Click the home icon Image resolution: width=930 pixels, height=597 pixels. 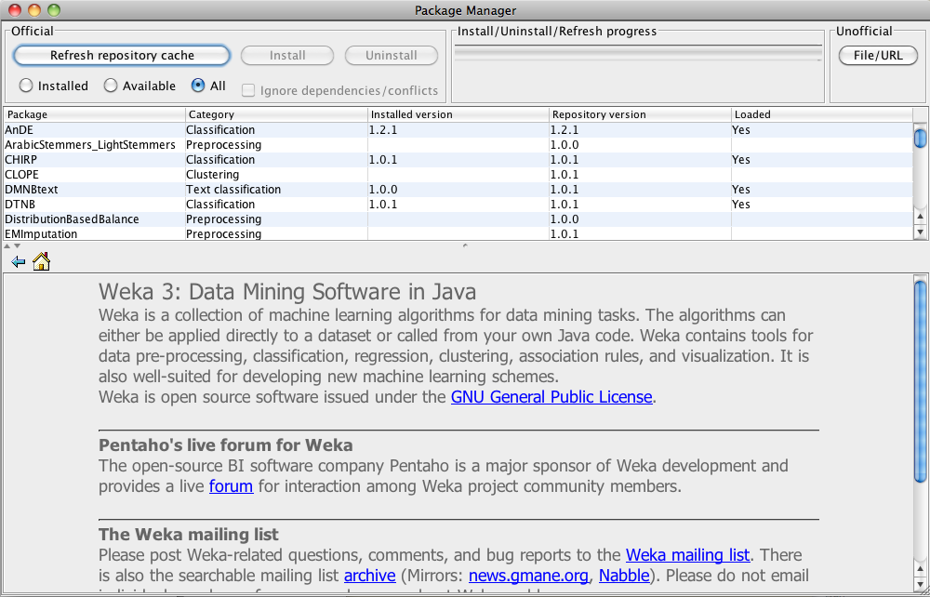tap(42, 261)
